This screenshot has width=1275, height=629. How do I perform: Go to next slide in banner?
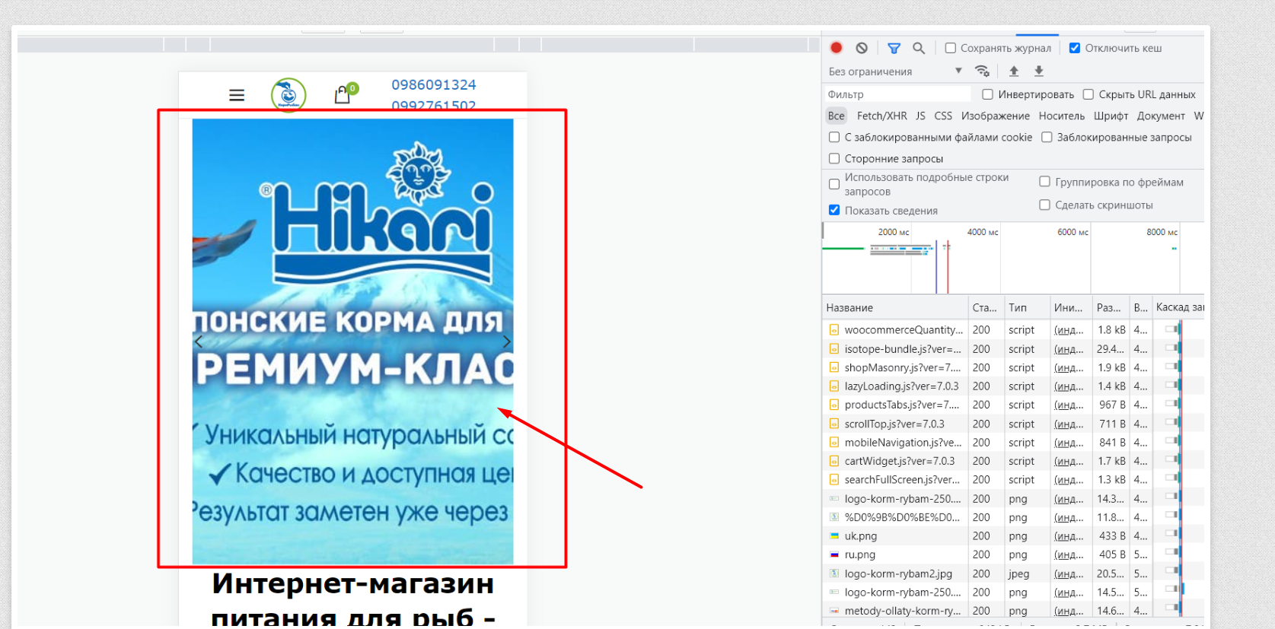[x=507, y=342]
